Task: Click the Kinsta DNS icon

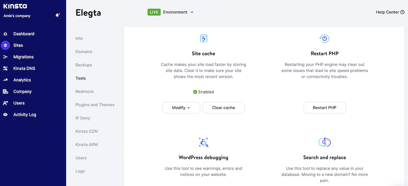Action: 5,68
